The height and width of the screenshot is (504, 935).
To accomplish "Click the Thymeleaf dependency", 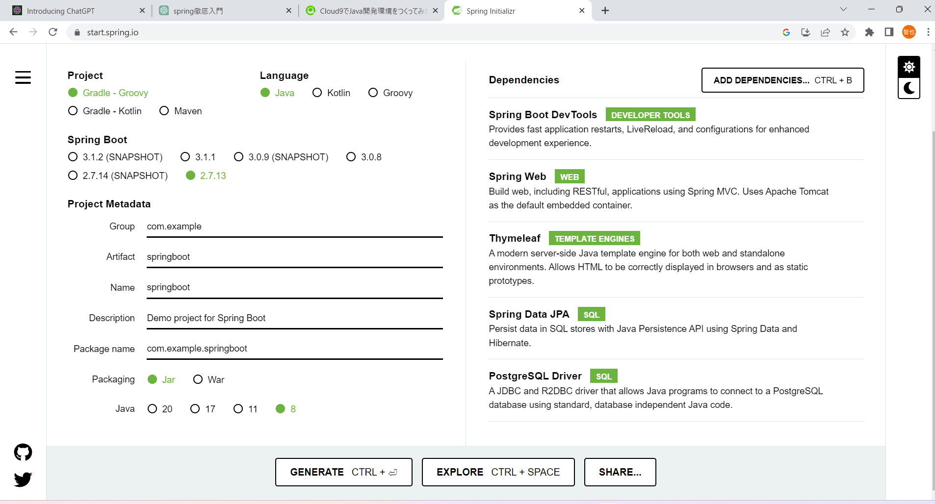I will tap(676, 259).
